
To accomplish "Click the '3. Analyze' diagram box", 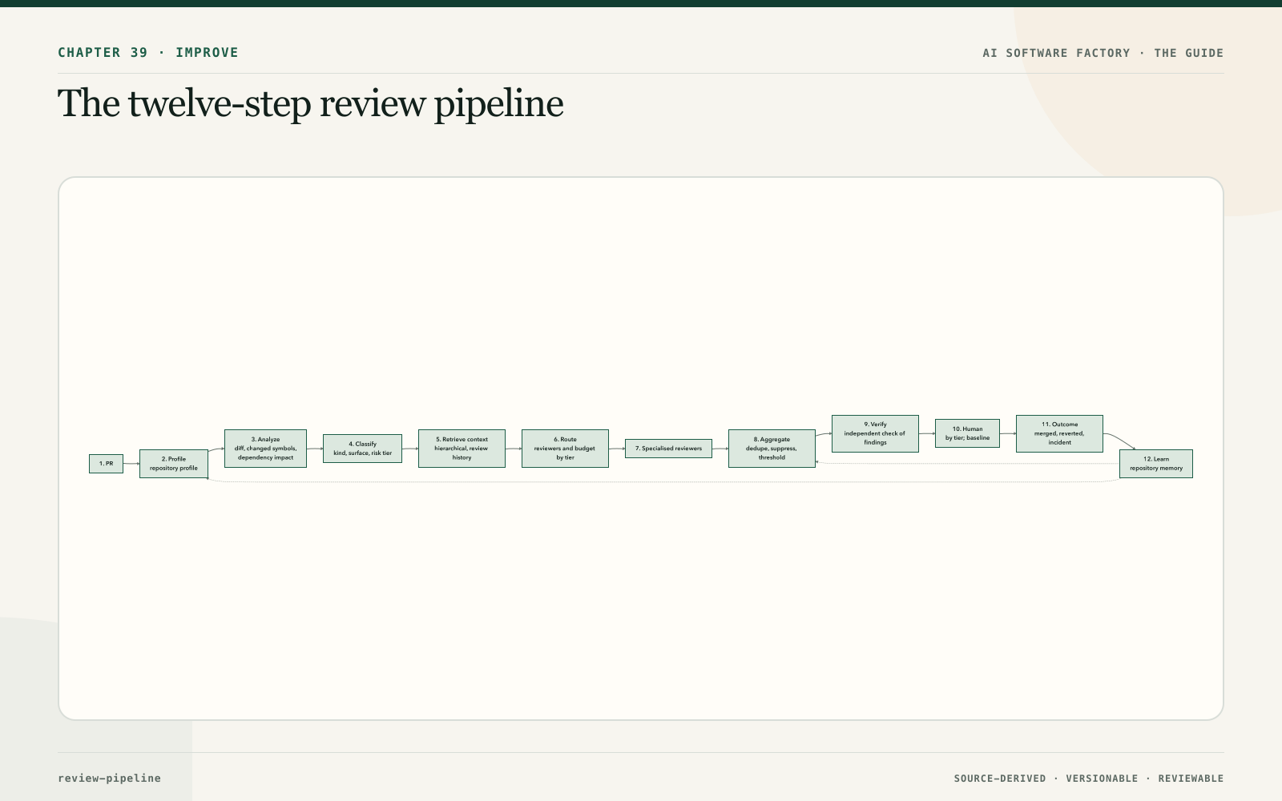I will click(x=265, y=449).
